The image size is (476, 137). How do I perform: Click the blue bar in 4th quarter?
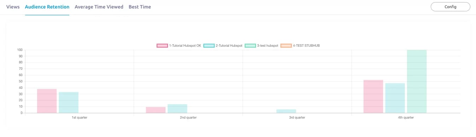tap(395, 98)
